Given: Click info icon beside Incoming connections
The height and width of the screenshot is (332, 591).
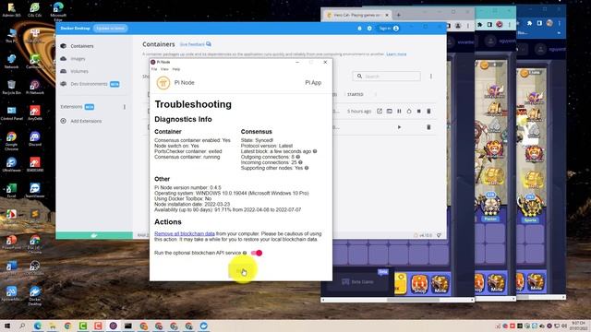Looking at the screenshot, I should coord(300,162).
